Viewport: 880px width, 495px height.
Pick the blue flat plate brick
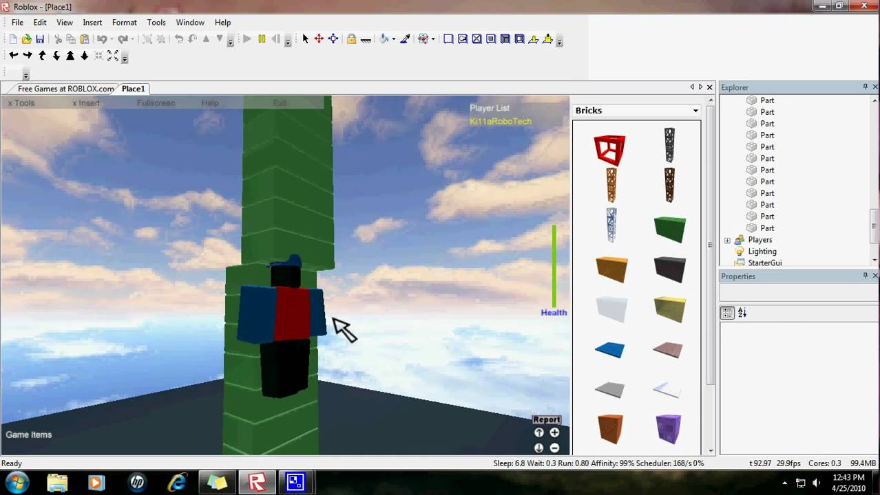(610, 349)
